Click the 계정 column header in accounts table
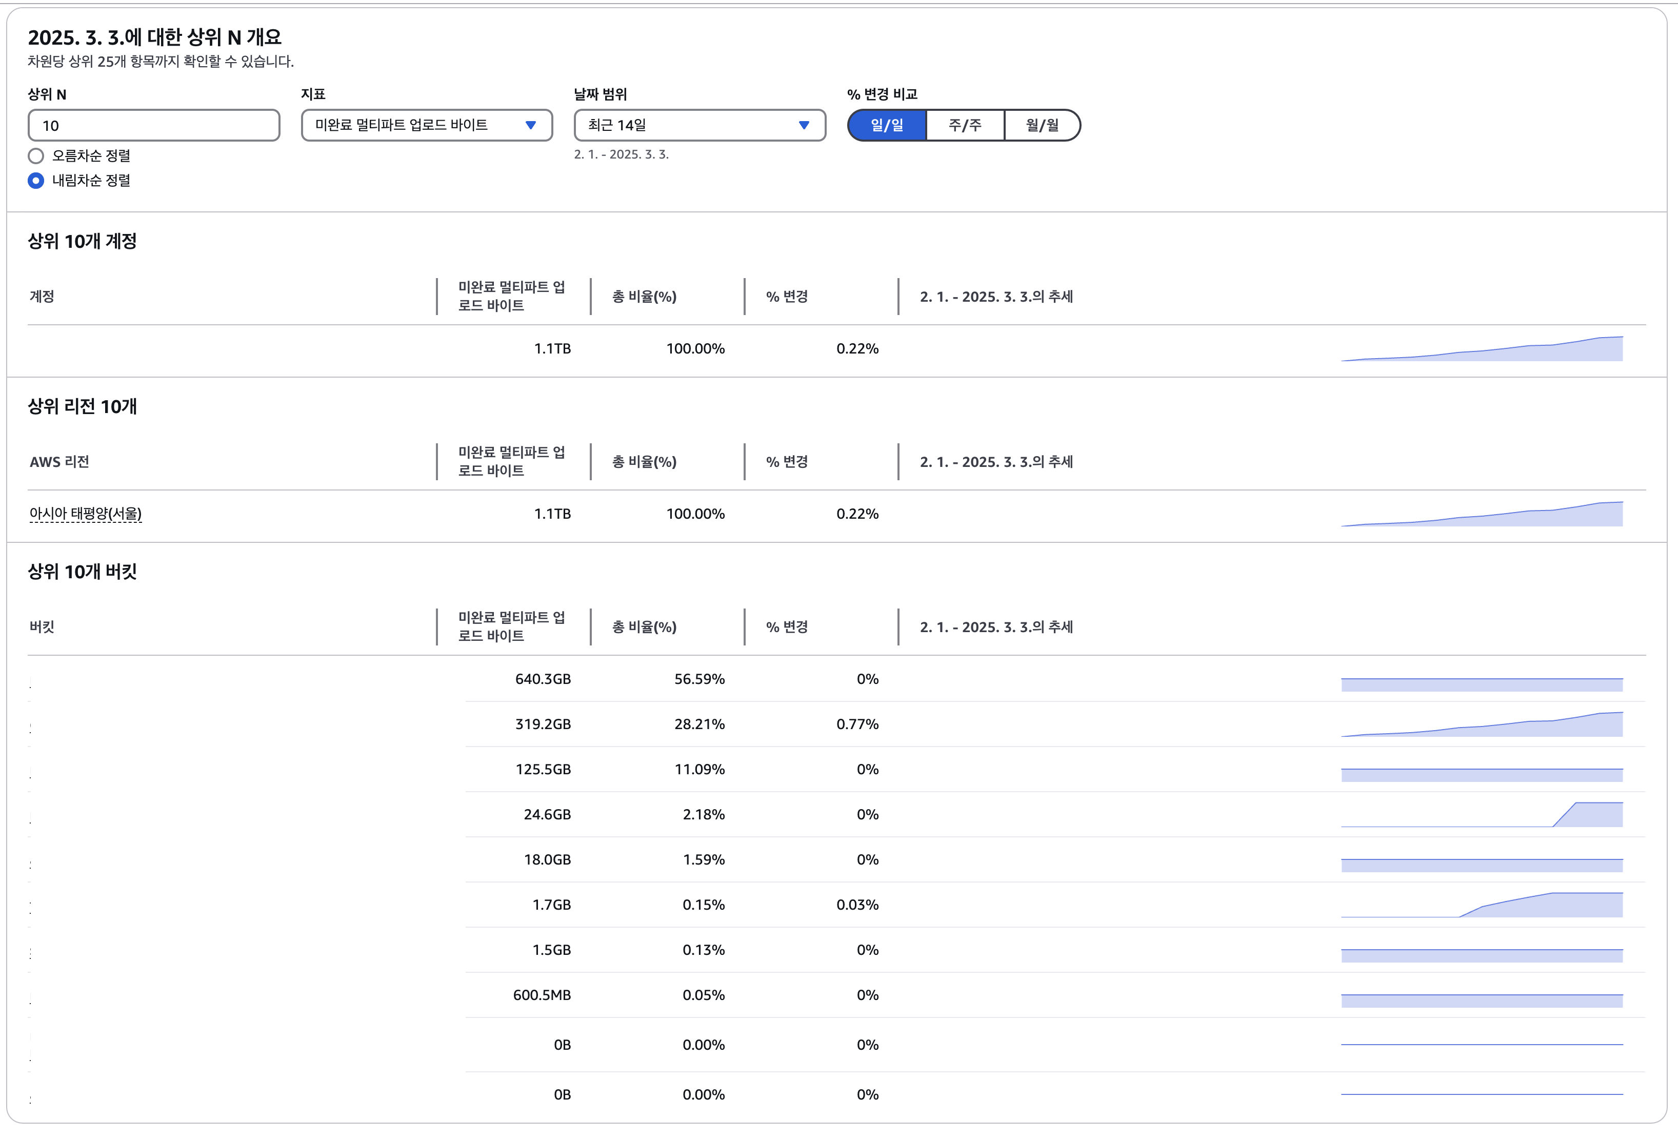This screenshot has width=1678, height=1137. [x=42, y=296]
